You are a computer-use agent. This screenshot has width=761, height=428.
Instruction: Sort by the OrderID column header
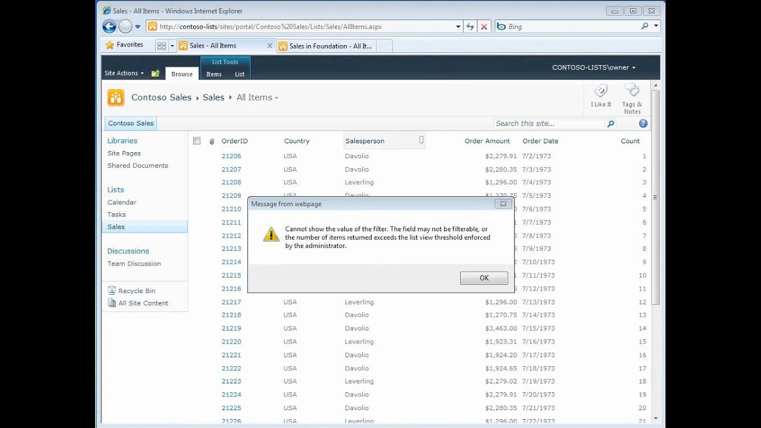235,141
